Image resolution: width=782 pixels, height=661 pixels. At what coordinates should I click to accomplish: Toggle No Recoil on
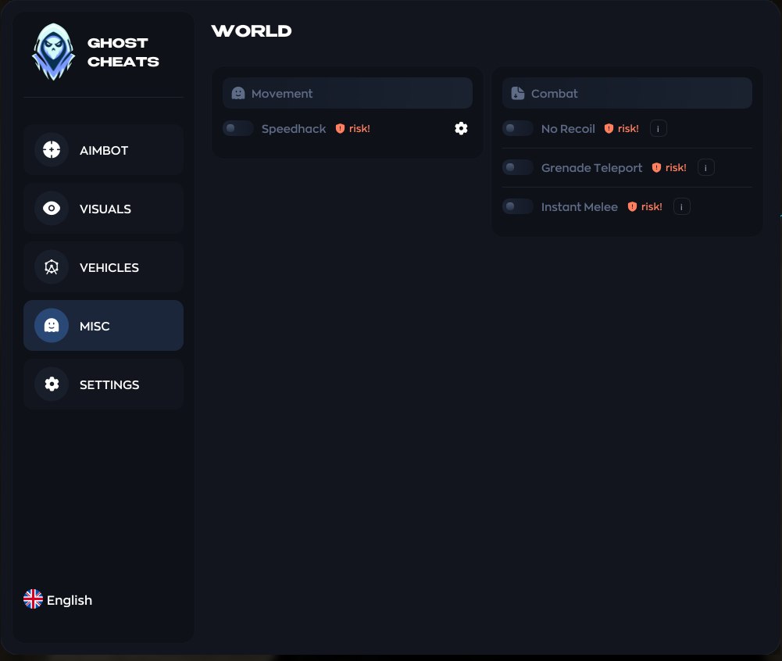point(518,129)
